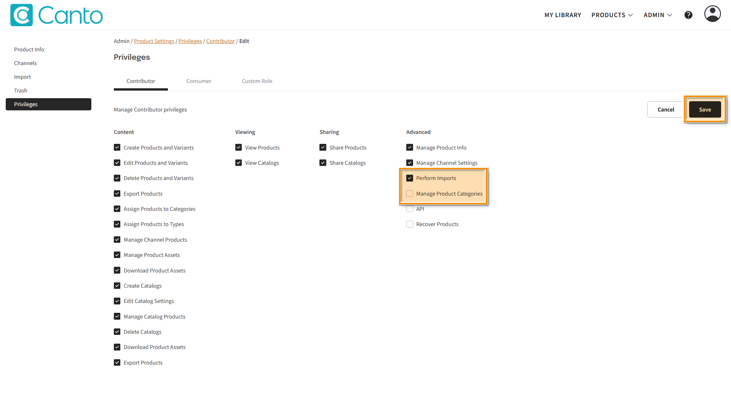Go to MY LIBRARY
The image size is (731, 411).
(563, 15)
